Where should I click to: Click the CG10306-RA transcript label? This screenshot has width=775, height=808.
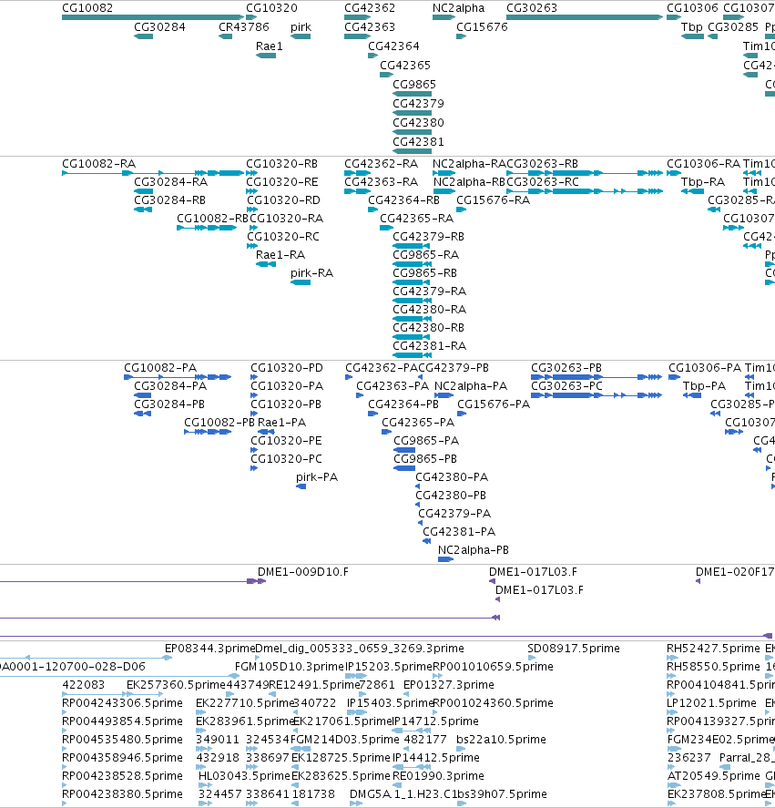pyautogui.click(x=703, y=164)
